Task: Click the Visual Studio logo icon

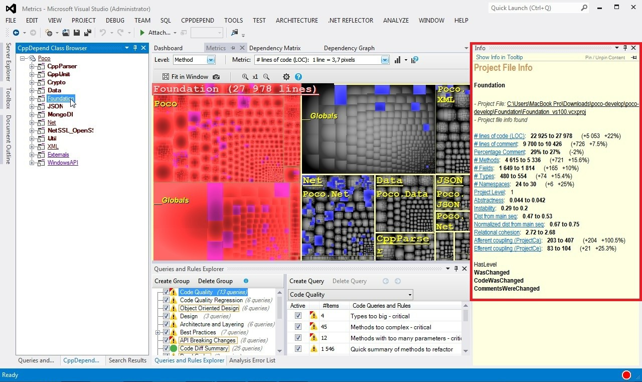Action: tap(11, 9)
